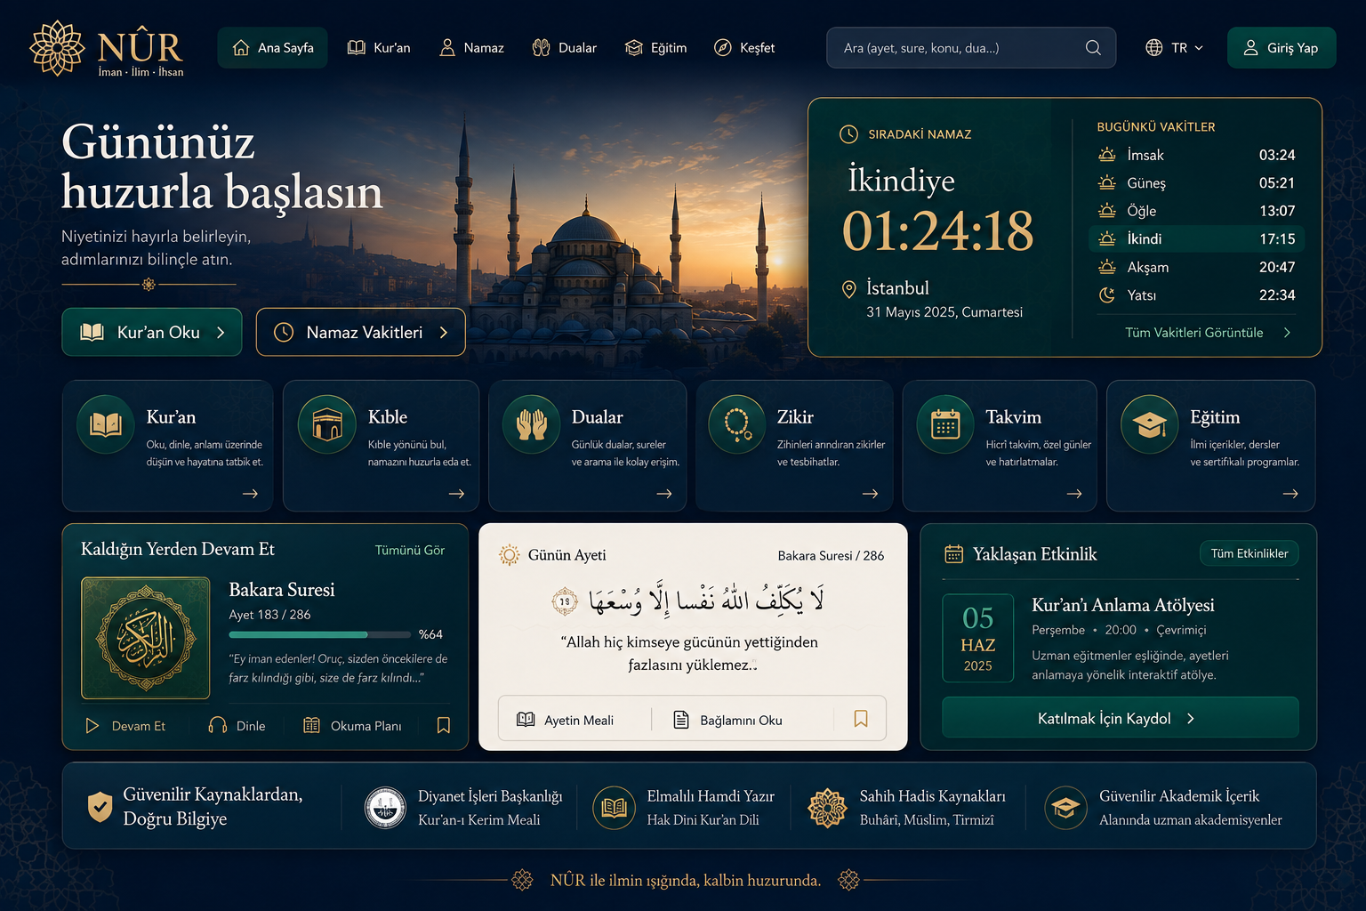
Task: Open the Kıble Kaaba icon
Action: 327,424
